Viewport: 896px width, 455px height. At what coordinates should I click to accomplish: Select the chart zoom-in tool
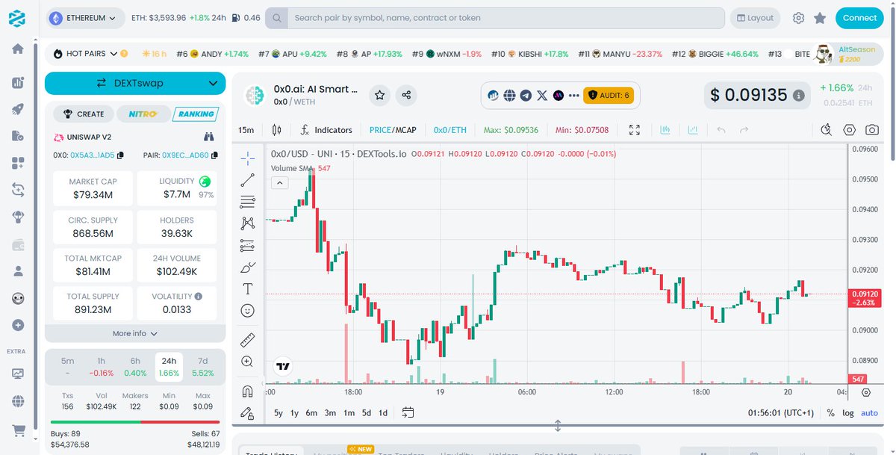pos(247,362)
